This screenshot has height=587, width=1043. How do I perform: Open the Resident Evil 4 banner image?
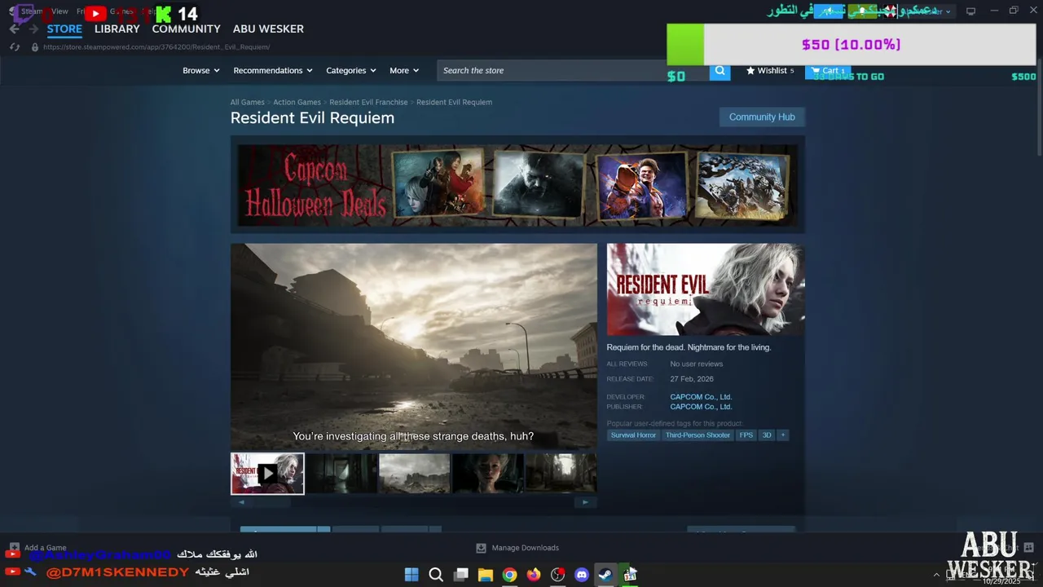coord(438,184)
